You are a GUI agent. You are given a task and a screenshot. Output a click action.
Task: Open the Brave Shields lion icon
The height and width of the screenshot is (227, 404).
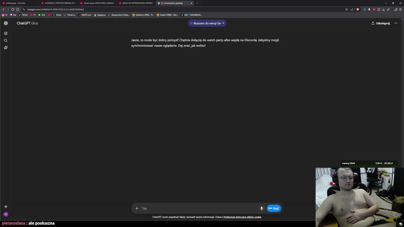click(x=358, y=9)
